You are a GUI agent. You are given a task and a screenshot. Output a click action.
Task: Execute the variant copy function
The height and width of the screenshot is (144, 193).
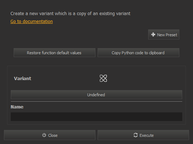coord(143,135)
